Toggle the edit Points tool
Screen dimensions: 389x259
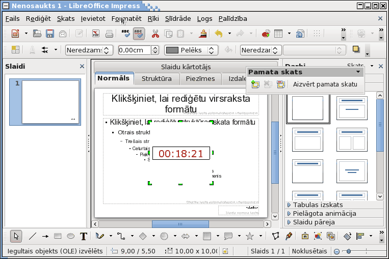[x=276, y=236]
